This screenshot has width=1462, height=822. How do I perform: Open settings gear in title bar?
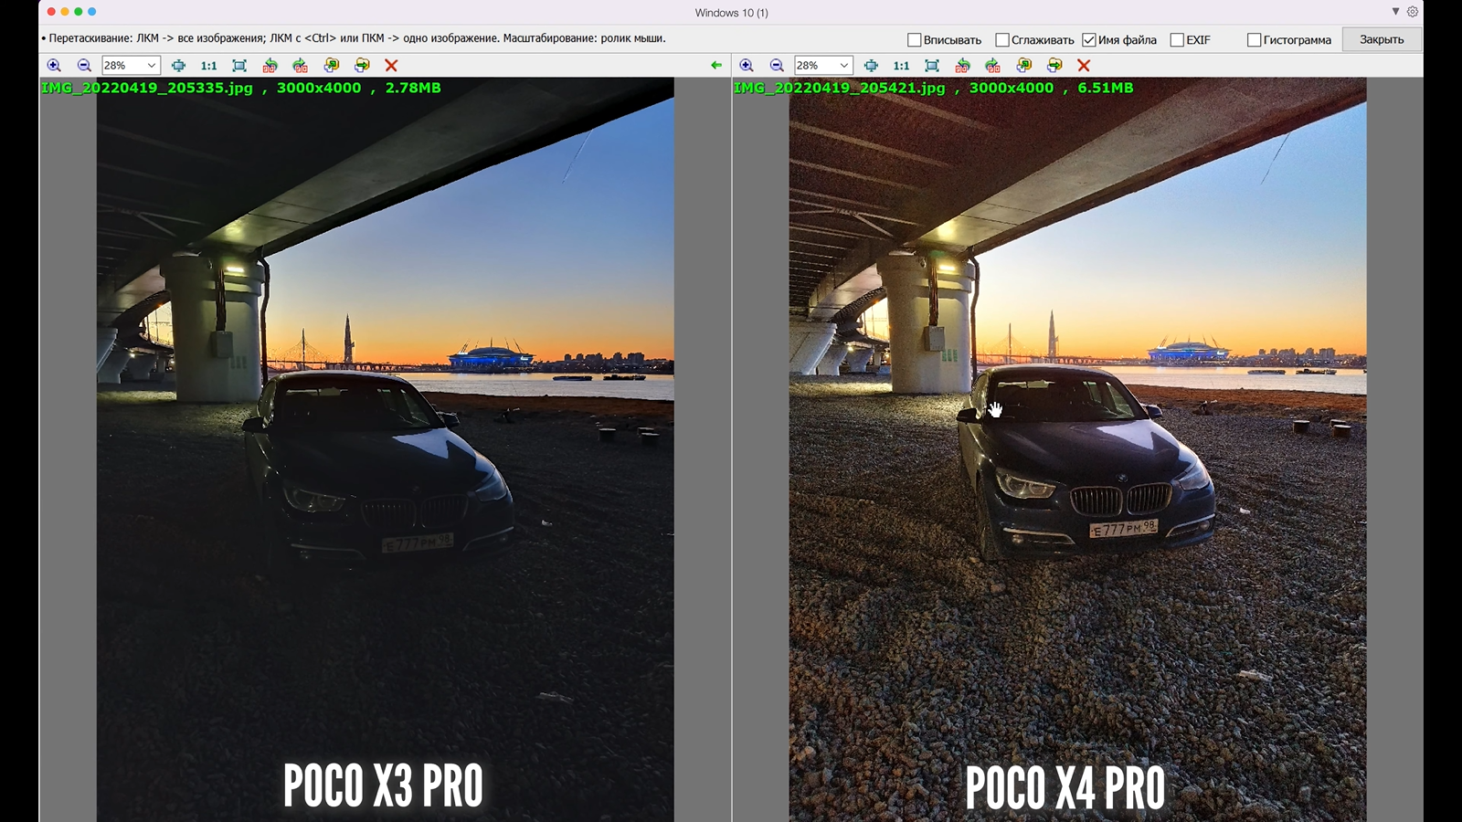coord(1413,12)
